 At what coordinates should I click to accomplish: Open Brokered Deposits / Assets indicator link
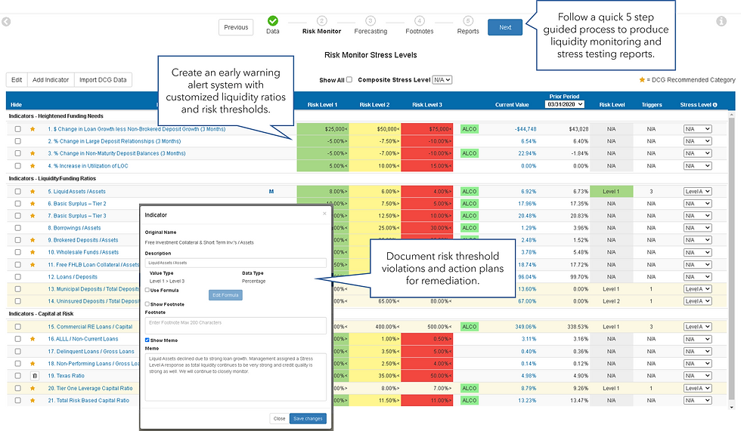(83, 240)
